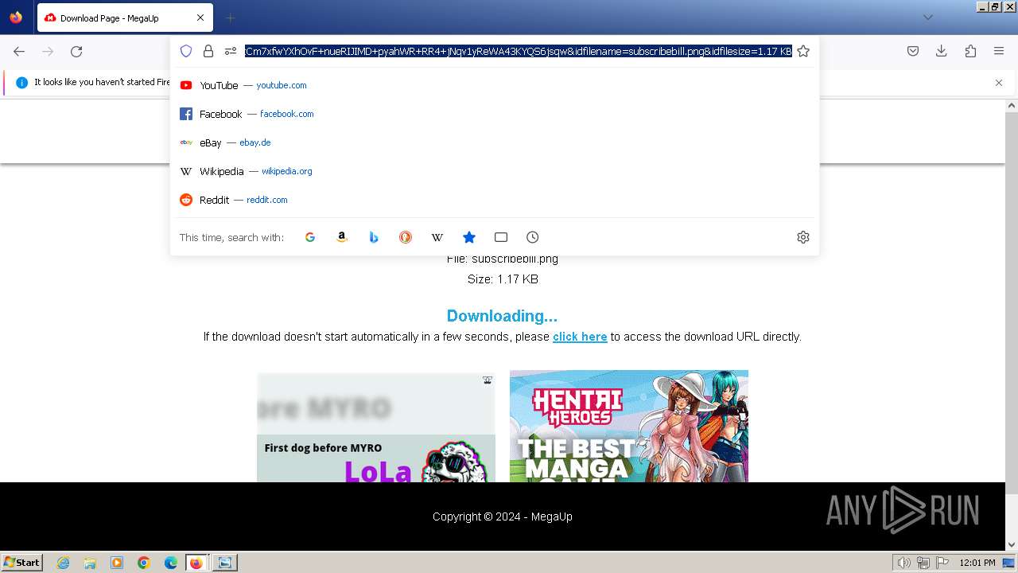Search this time with Google
The width and height of the screenshot is (1018, 573).
(310, 237)
